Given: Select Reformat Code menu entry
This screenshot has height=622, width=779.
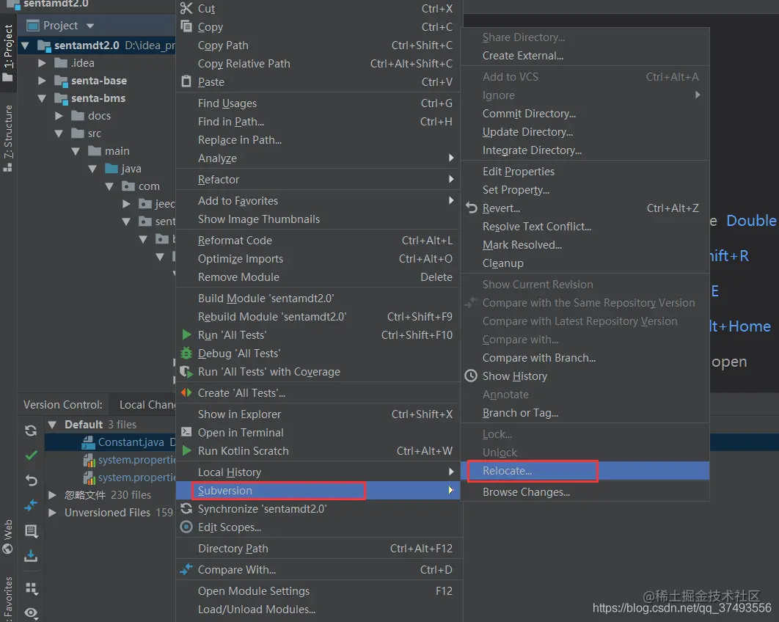Looking at the screenshot, I should (319, 240).
